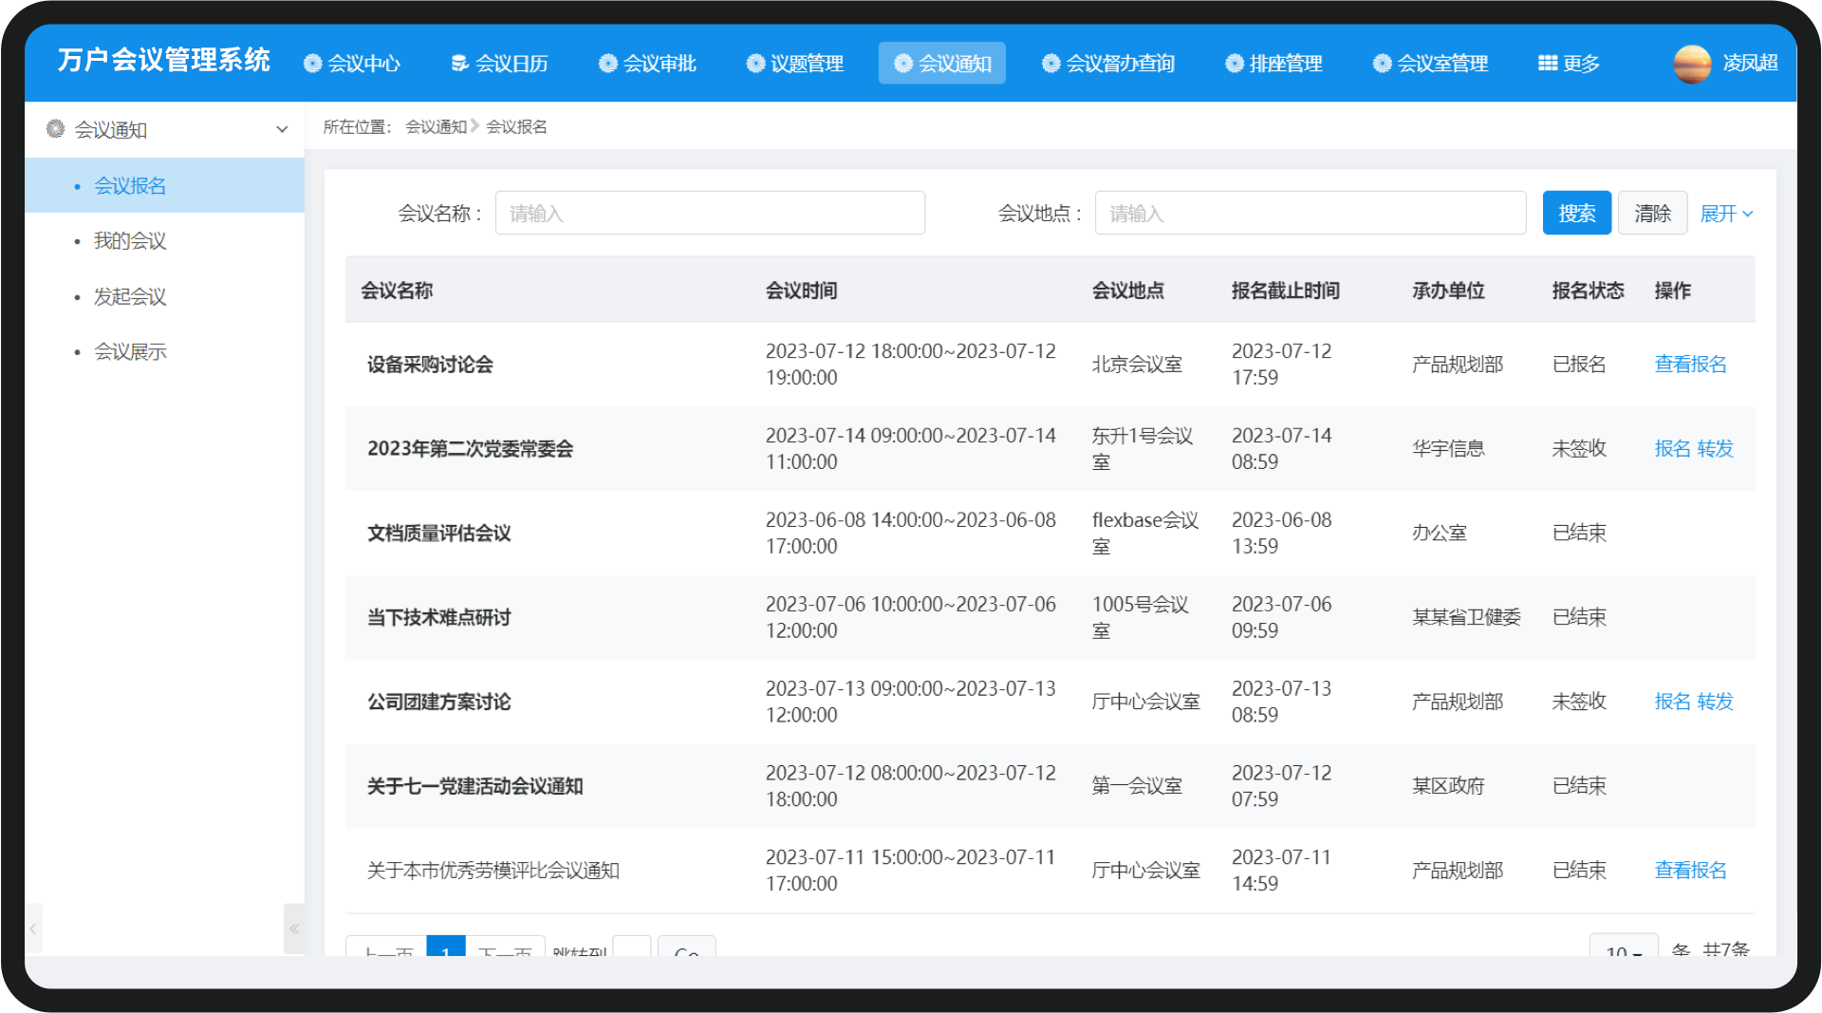Click the 当下技术难点研讨 meeting name

point(438,618)
